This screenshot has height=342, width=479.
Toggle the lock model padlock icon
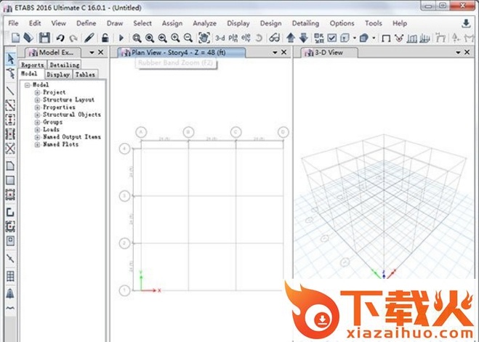[x=105, y=38]
